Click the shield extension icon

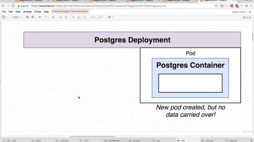point(237,6)
